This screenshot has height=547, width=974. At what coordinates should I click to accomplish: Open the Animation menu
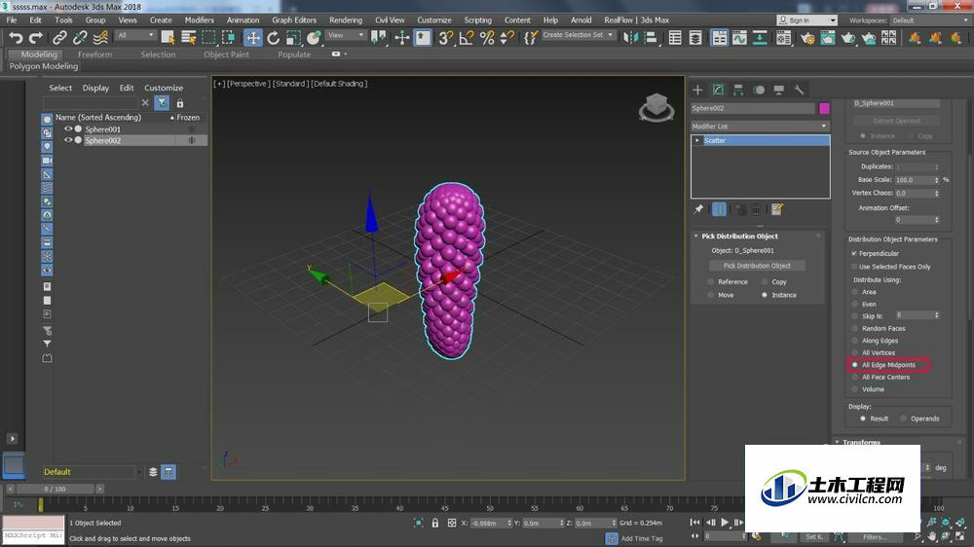[x=243, y=19]
